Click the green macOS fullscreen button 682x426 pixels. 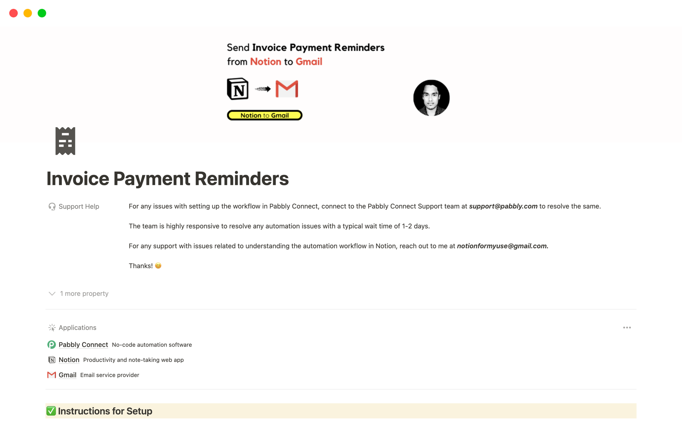tap(42, 13)
